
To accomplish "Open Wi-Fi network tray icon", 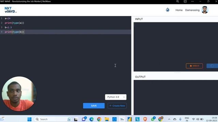I will pos(193,119).
